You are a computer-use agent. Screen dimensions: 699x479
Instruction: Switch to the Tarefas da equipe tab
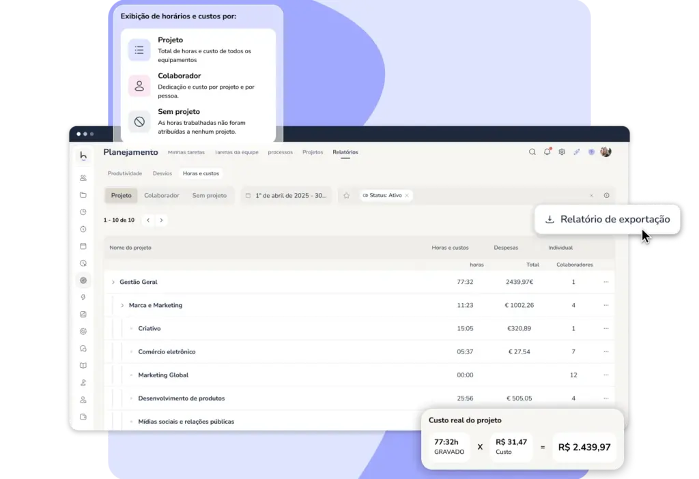pos(237,152)
